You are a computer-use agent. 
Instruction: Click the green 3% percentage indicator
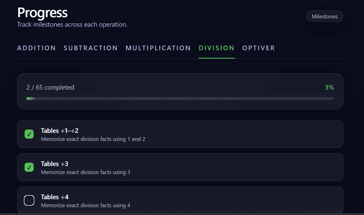coord(329,88)
